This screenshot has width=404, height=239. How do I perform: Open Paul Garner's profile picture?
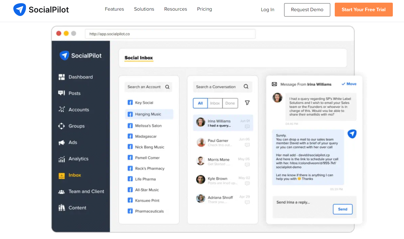(201, 142)
